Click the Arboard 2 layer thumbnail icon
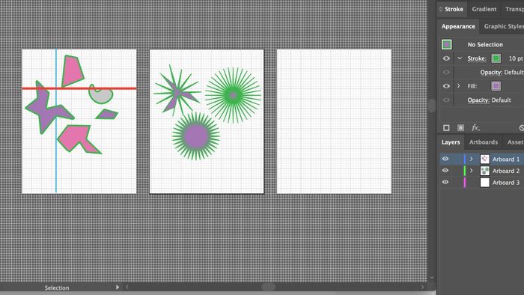Viewport: 524px width, 295px height. pyautogui.click(x=484, y=171)
